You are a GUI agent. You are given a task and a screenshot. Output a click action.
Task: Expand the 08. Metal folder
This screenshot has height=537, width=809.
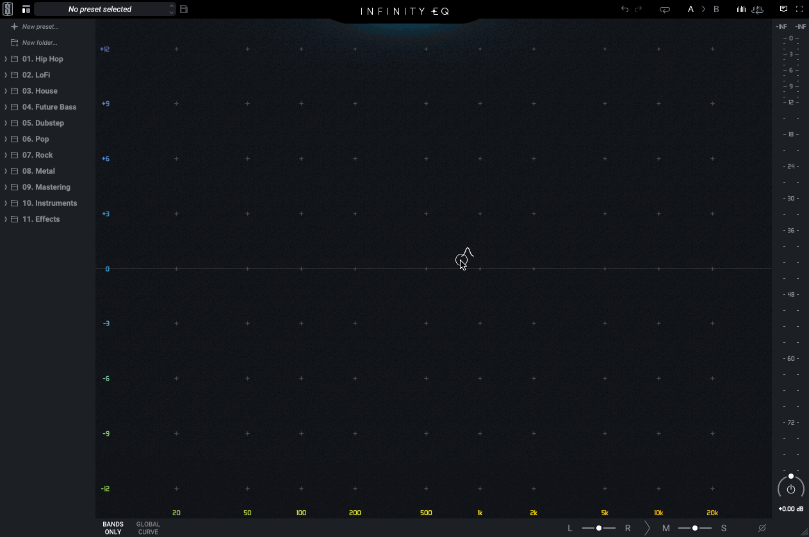click(6, 171)
